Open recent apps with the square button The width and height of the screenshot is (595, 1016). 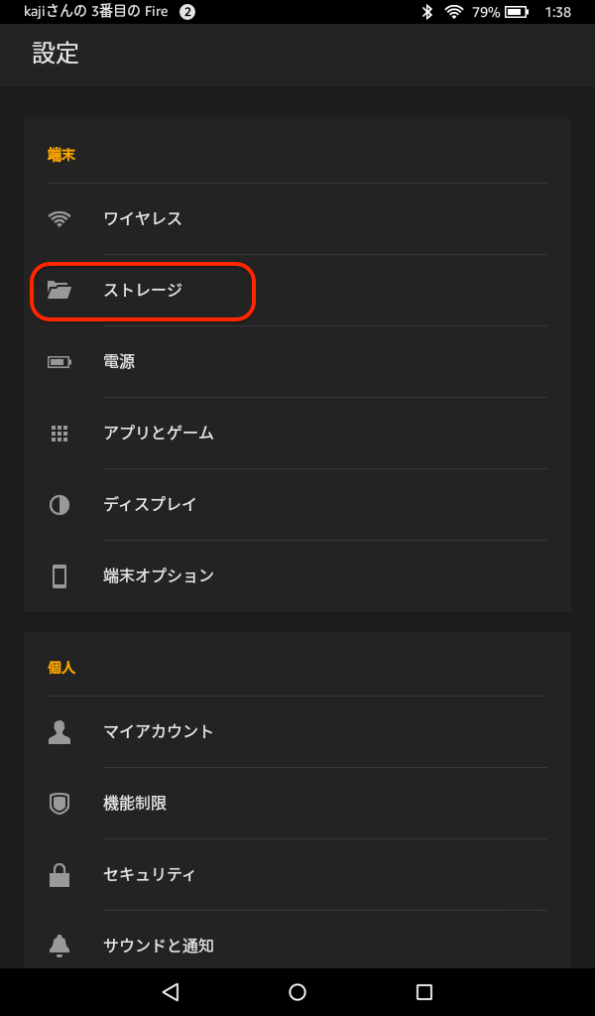(424, 992)
